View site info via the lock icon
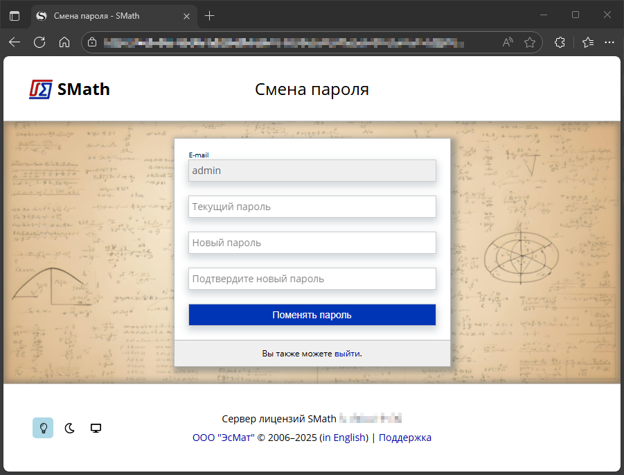 click(92, 42)
